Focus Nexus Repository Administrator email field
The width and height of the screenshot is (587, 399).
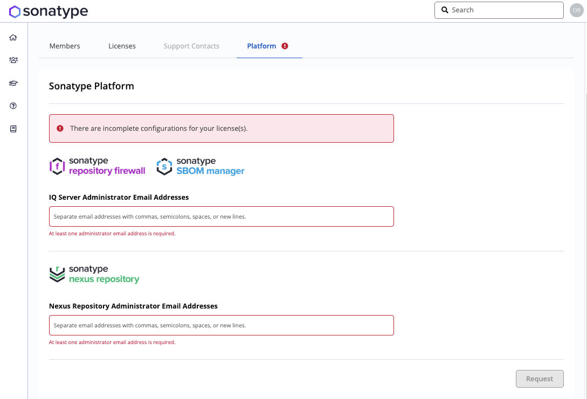[221, 325]
